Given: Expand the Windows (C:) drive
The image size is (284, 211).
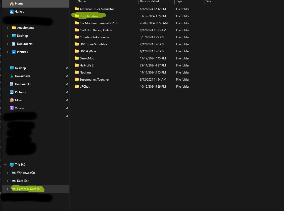Looking at the screenshot, I should 8,173.
